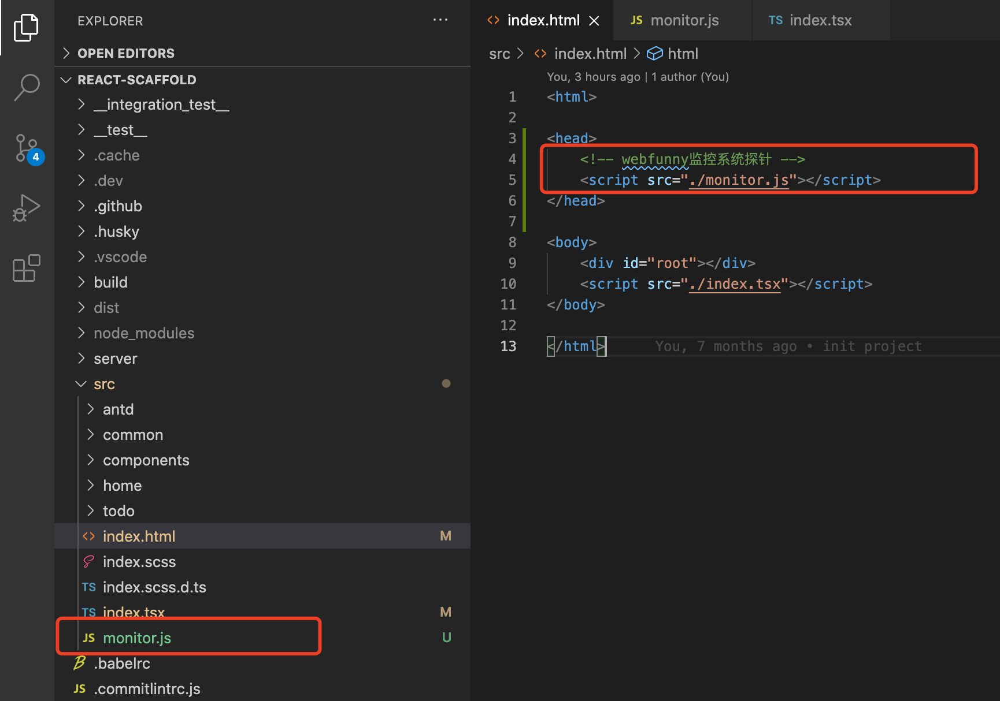Viewport: 1000px width, 701px height.
Task: Open Source Control view with 4 changes
Action: (x=27, y=148)
